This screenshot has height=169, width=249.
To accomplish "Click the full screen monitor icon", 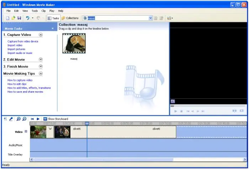I will [x=242, y=111].
